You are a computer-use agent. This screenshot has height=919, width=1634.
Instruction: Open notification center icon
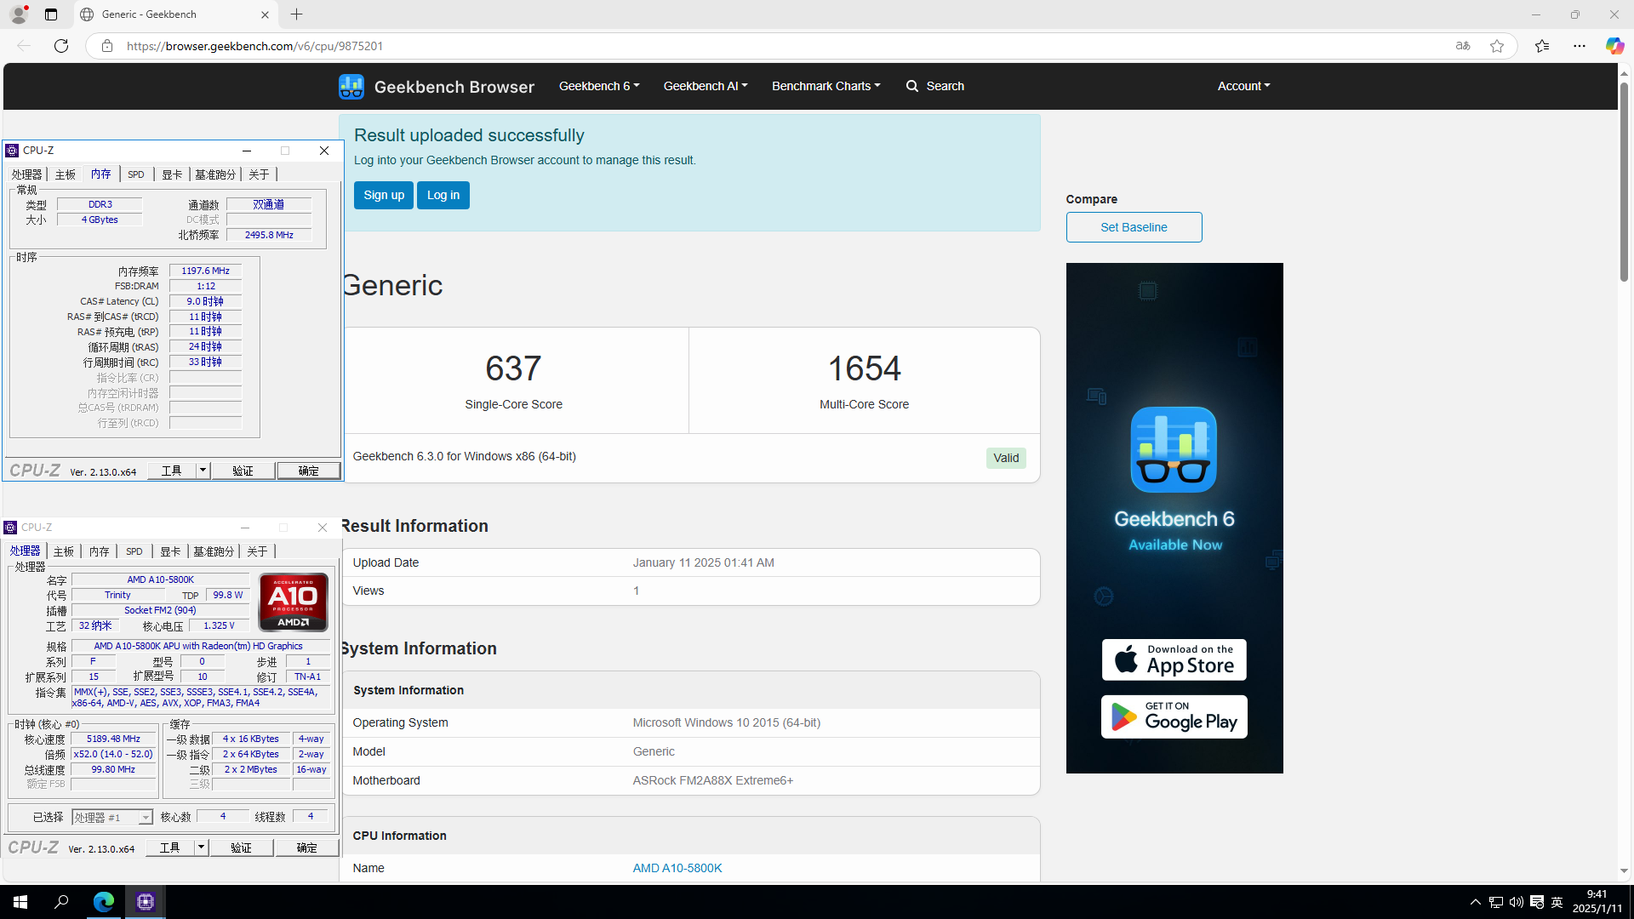coord(1537,902)
